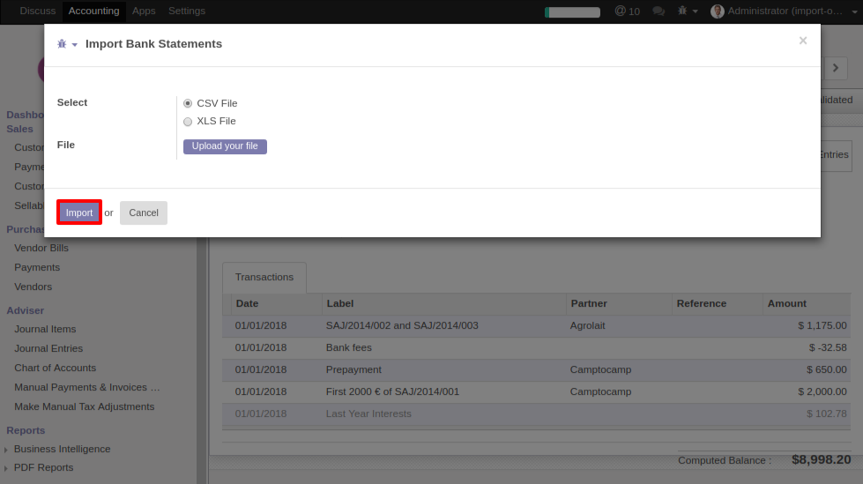This screenshot has width=863, height=484.
Task: Click the developer tools bug icon in navbar
Action: [x=682, y=11]
